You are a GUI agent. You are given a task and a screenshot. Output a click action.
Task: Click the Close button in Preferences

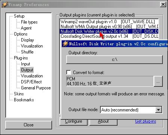tap(28, 125)
